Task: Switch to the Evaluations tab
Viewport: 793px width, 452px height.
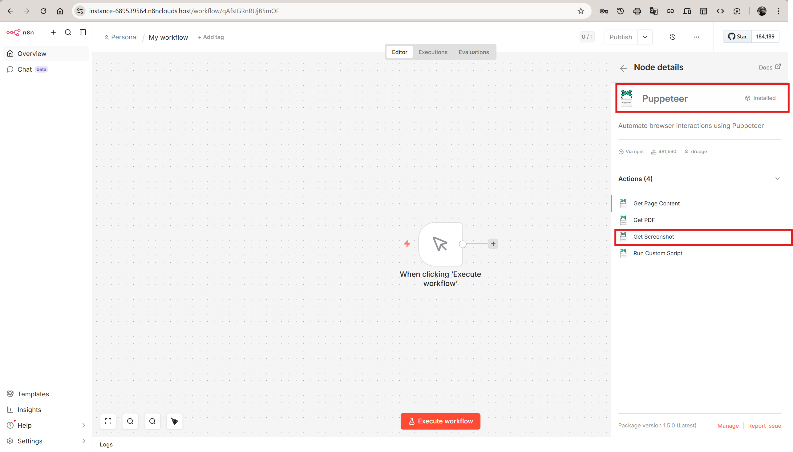Action: pyautogui.click(x=473, y=52)
